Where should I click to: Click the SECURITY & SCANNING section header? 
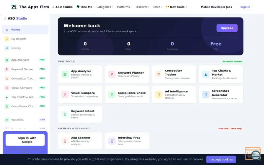point(74,128)
